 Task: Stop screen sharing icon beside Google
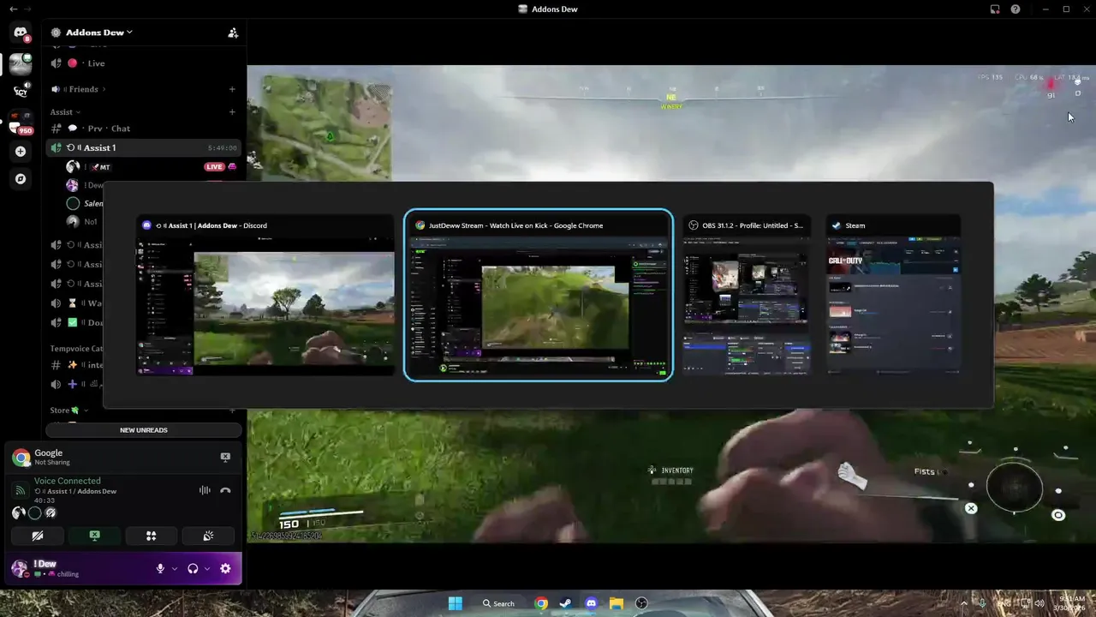225,458
